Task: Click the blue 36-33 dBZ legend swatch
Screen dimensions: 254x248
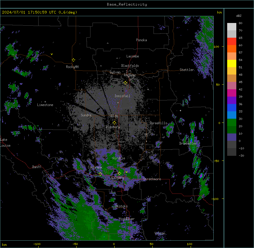Action: point(232,108)
